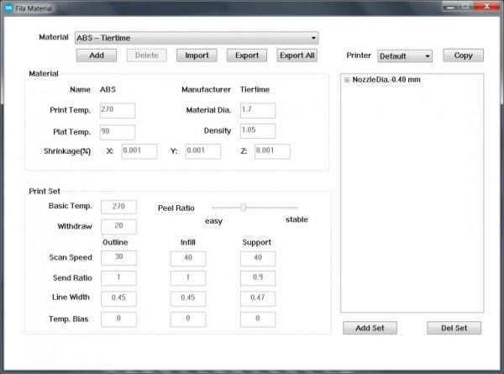Image resolution: width=504 pixels, height=374 pixels.
Task: Click the Material Dia. field
Action: coord(257,110)
